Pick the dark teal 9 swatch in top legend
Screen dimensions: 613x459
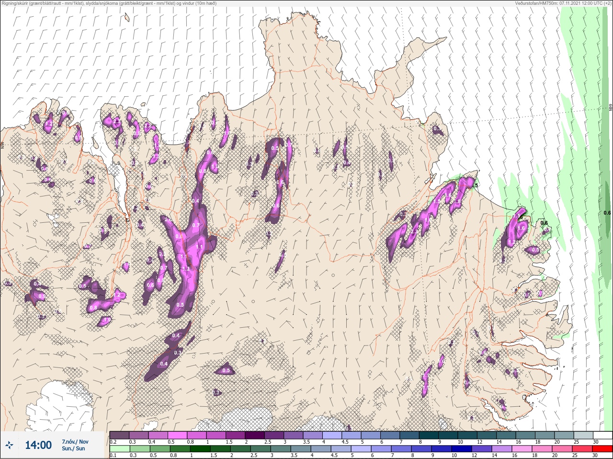pyautogui.click(x=448, y=435)
